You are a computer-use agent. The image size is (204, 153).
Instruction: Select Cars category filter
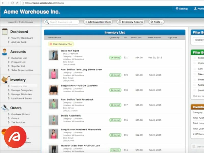click(200, 69)
